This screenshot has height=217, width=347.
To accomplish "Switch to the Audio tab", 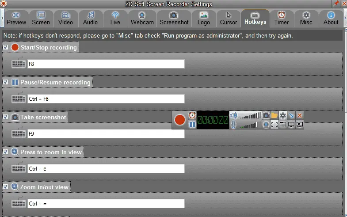I will pyautogui.click(x=90, y=19).
